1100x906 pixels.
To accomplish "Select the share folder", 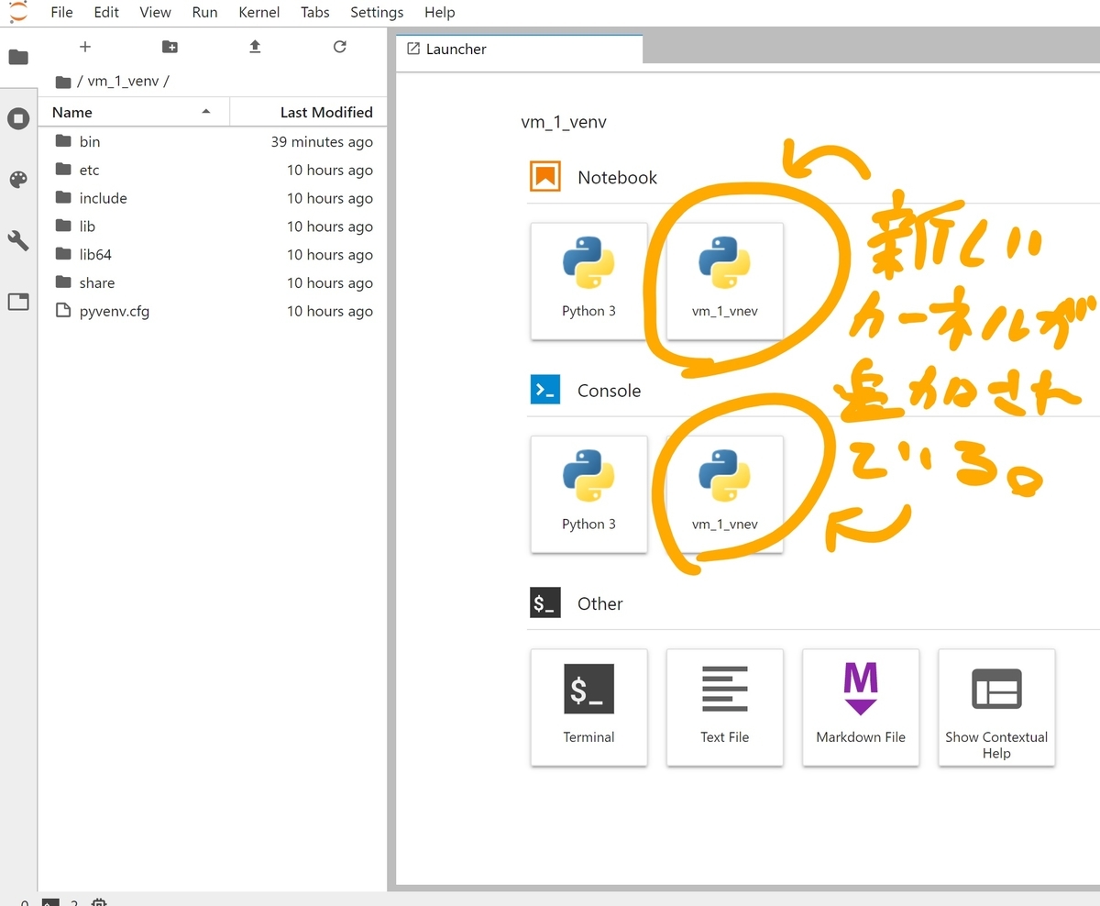I will click(213, 283).
